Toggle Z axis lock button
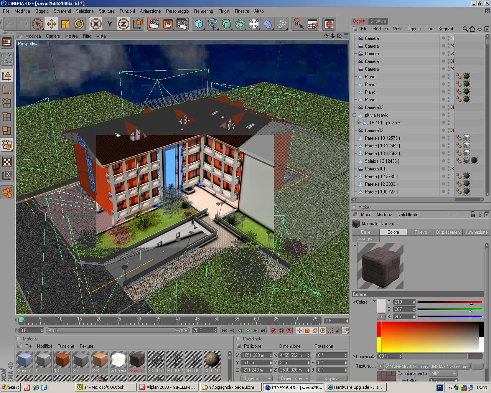The image size is (491, 393). coord(123,24)
